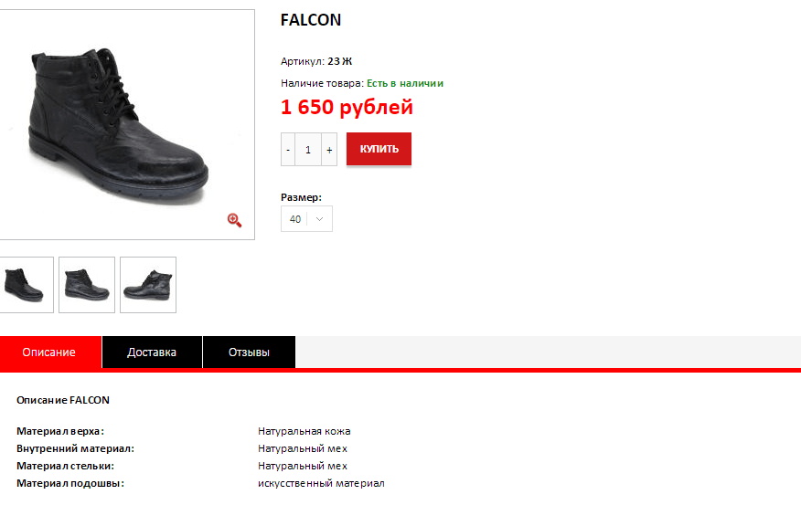Image resolution: width=801 pixels, height=505 pixels.
Task: Click the chevron arrow in size selector
Action: (x=319, y=219)
